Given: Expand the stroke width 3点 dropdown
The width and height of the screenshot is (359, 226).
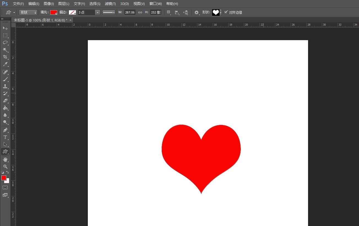Looking at the screenshot, I should point(97,12).
